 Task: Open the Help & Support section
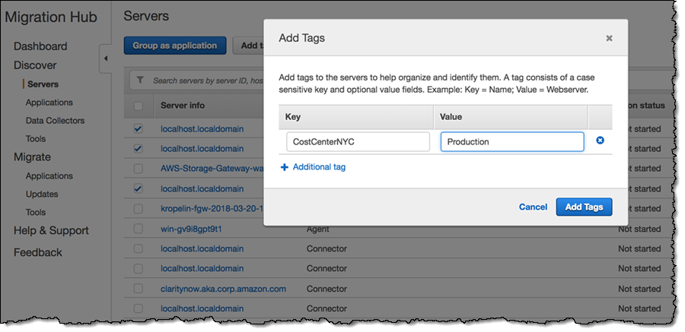51,231
